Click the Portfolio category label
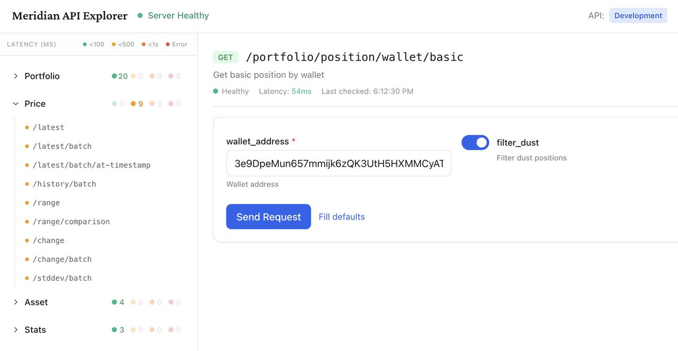 [x=42, y=76]
